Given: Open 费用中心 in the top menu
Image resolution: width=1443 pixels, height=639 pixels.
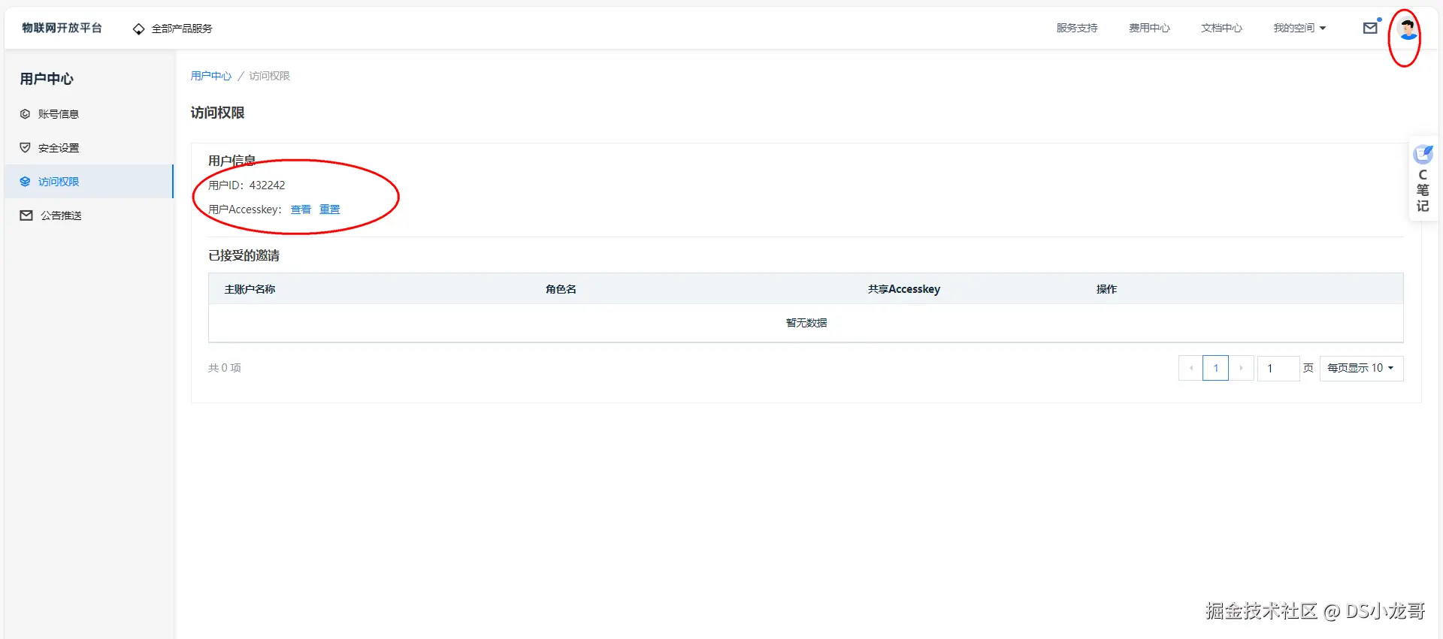Looking at the screenshot, I should point(1149,29).
